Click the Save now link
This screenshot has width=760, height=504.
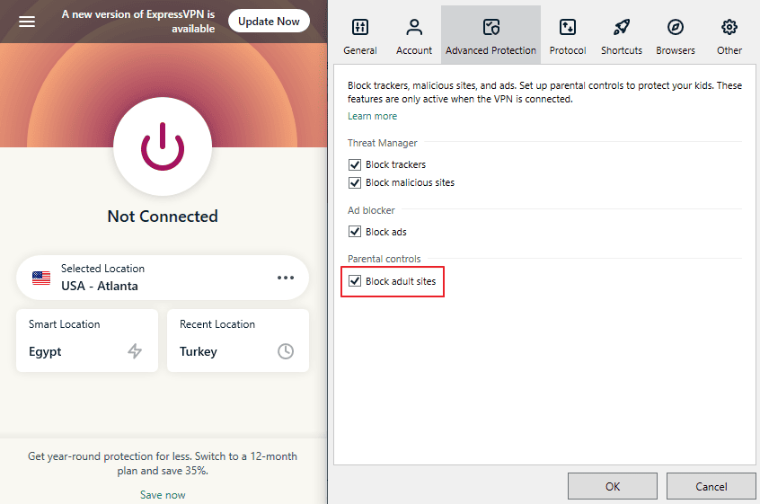(163, 495)
